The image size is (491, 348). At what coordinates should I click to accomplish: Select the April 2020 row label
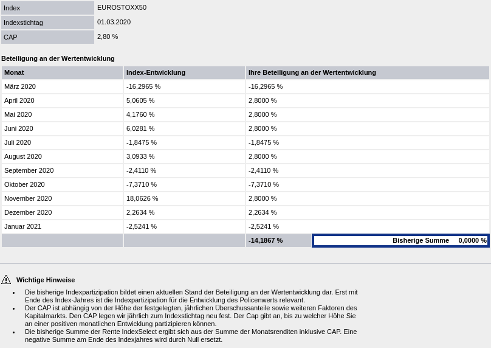[19, 100]
